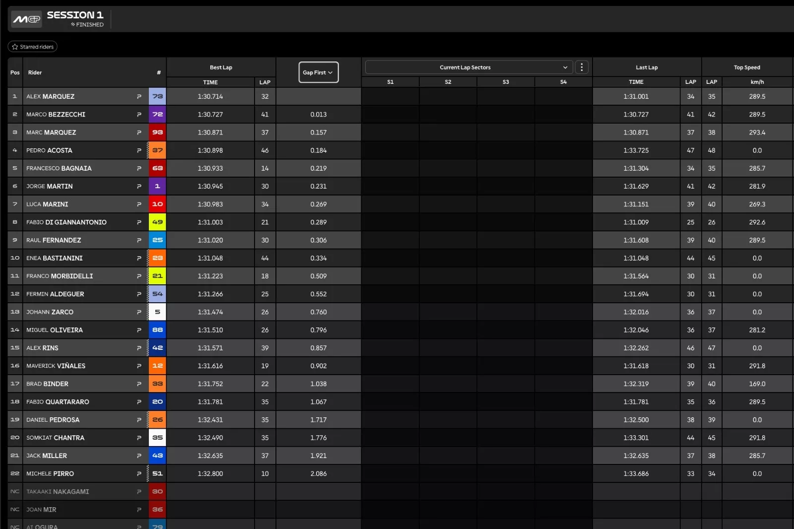The height and width of the screenshot is (529, 794).
Task: Click the orange number 37 badge
Action: click(157, 150)
